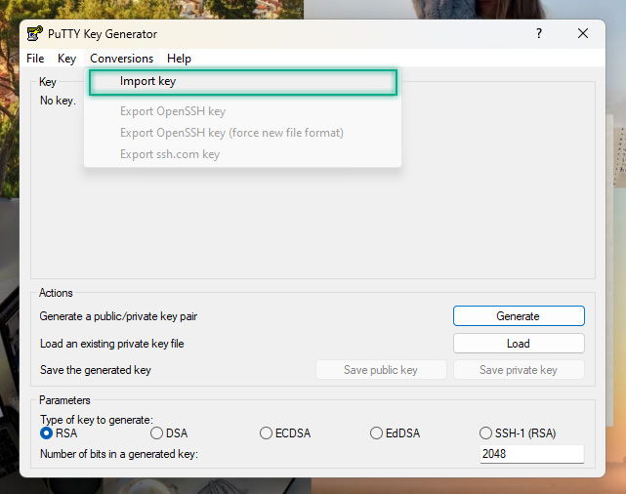Click "Generate a public/private key pair" label
The height and width of the screenshot is (494, 626).
click(x=118, y=316)
